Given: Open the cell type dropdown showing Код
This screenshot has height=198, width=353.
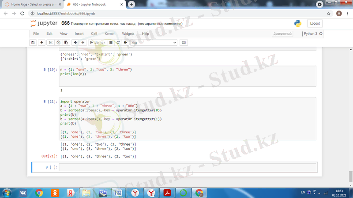Looking at the screenshot, I should (154, 43).
